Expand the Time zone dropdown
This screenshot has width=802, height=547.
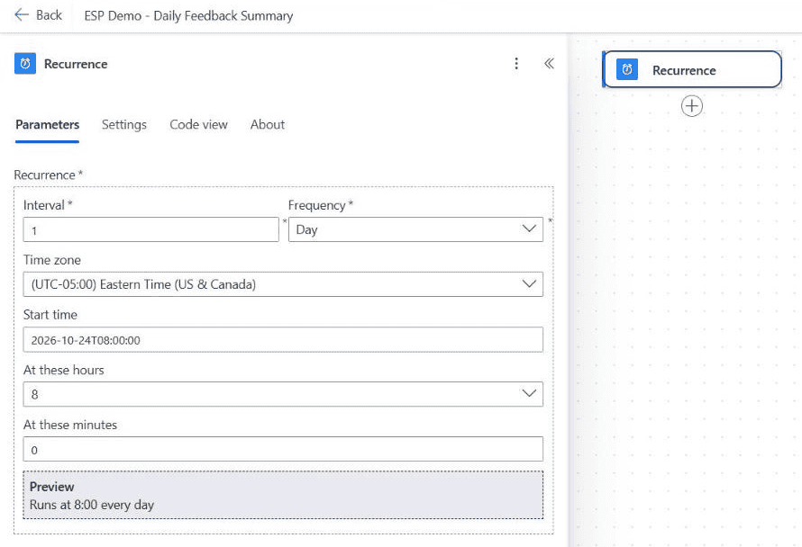pos(283,284)
